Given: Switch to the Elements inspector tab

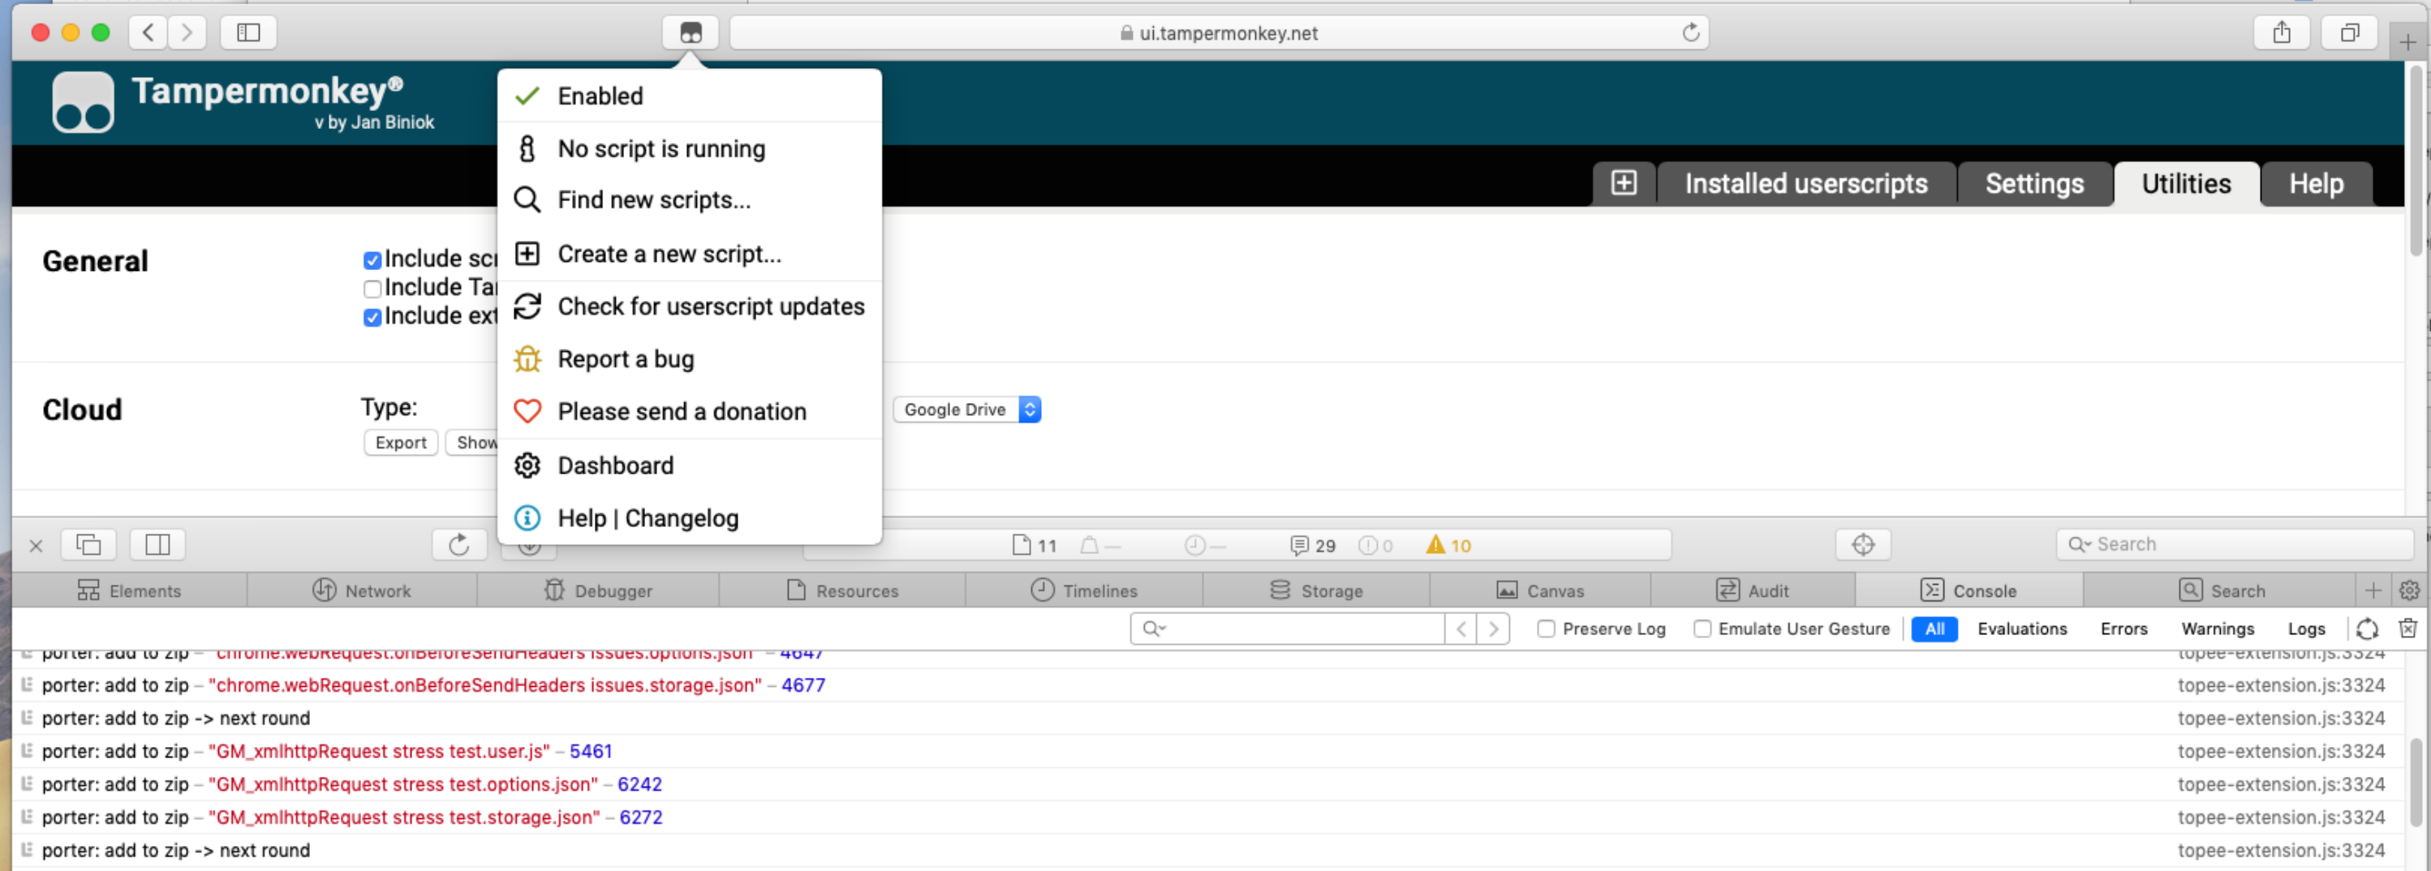Looking at the screenshot, I should click(x=129, y=590).
